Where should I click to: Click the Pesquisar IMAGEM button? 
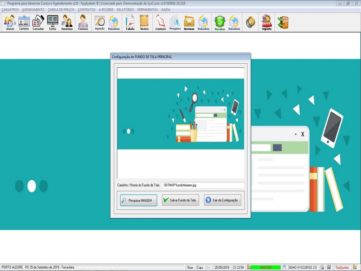point(139,200)
